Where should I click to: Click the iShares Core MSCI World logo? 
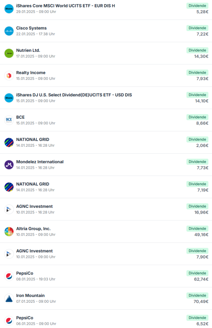click(9, 9)
